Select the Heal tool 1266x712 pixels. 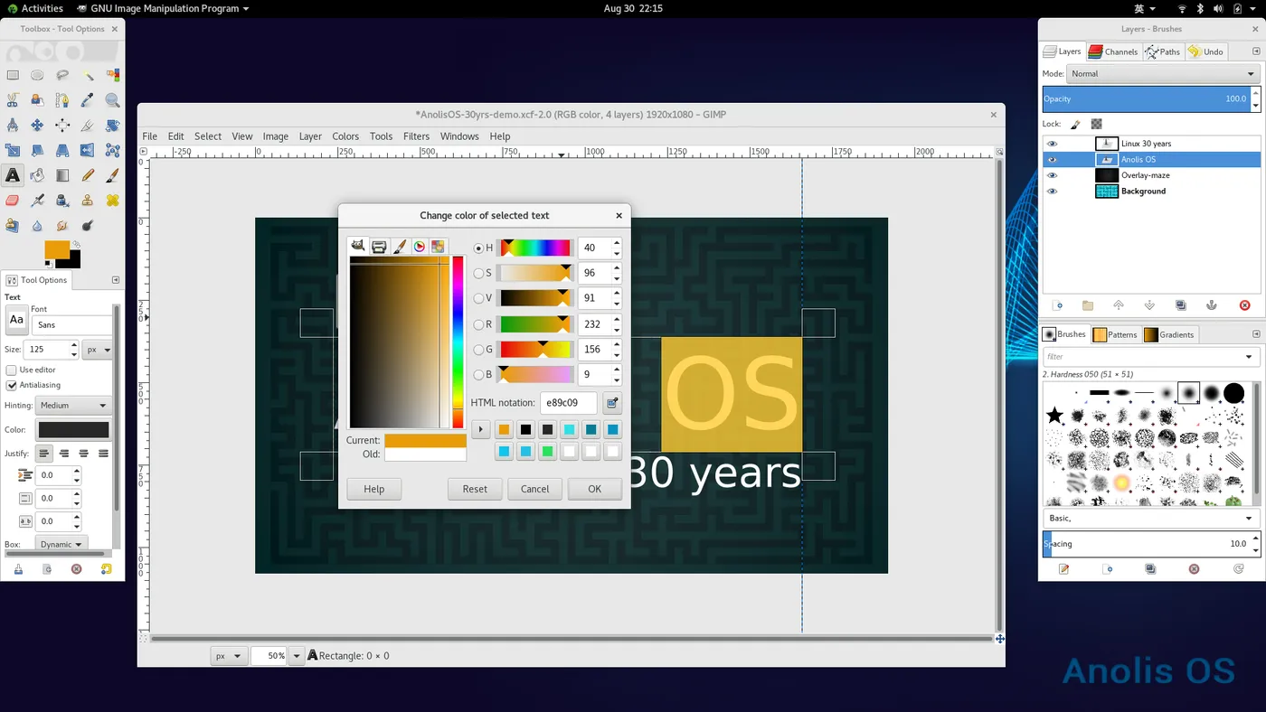click(112, 201)
